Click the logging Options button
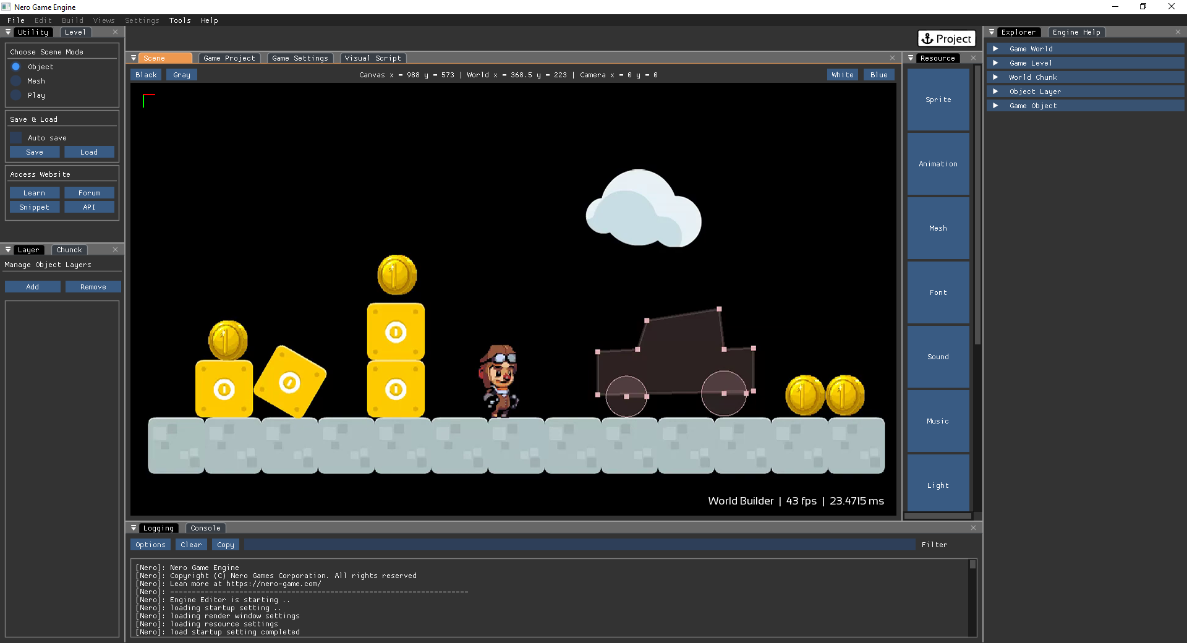Screen dimensions: 1187x643 pyautogui.click(x=151, y=545)
